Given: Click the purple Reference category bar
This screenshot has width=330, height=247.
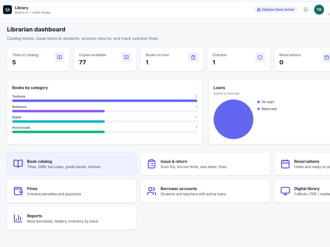Looking at the screenshot, I should click(58, 111).
